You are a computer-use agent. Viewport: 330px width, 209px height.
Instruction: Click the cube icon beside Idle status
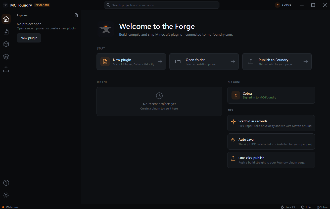303,207
